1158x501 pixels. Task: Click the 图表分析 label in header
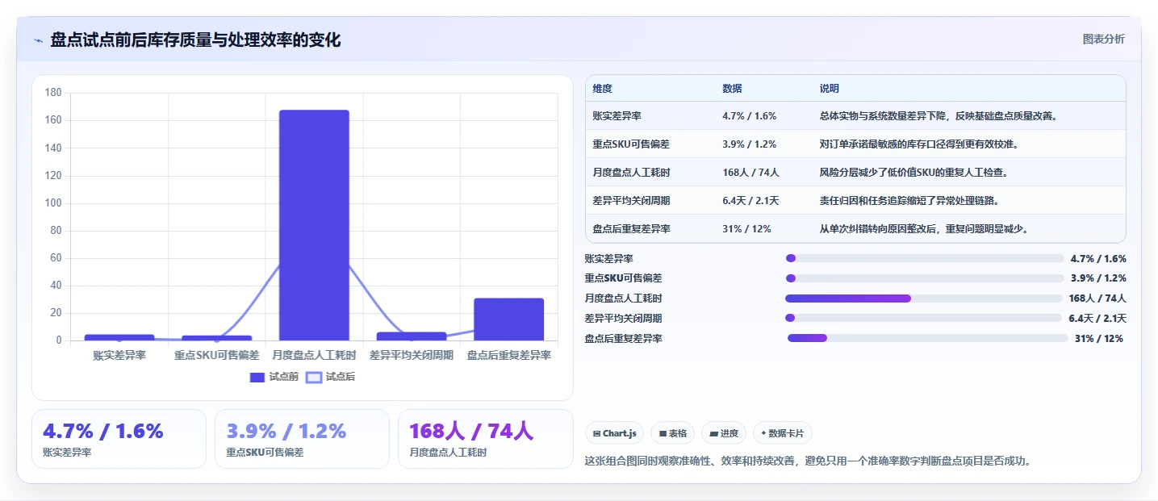[1103, 39]
